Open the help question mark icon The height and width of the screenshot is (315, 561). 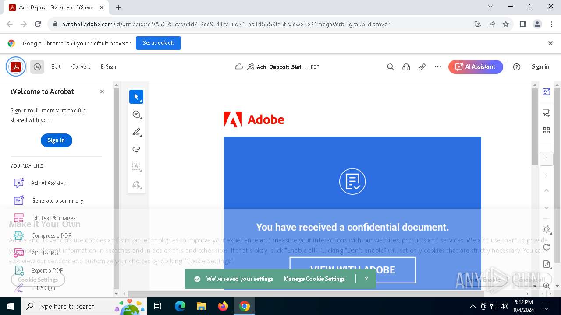click(x=517, y=67)
